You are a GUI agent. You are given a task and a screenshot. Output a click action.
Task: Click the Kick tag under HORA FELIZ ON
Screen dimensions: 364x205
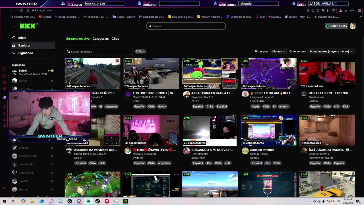(346, 106)
